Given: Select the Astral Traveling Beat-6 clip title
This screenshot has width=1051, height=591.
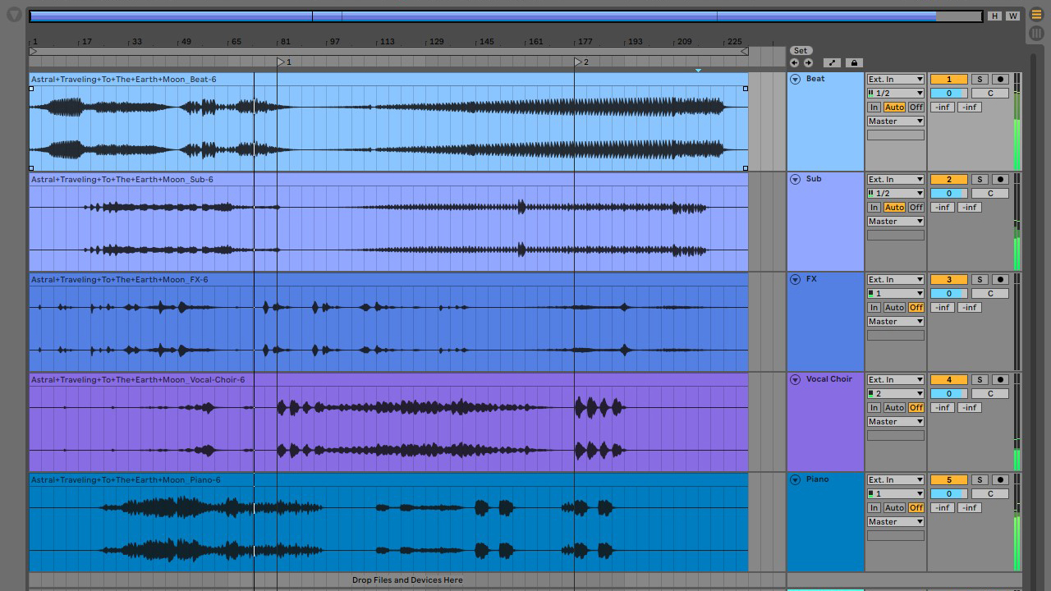Looking at the screenshot, I should (x=124, y=80).
